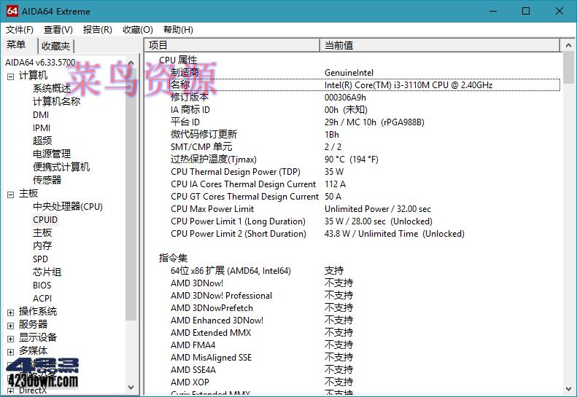Select the AMD Enhanced 3DNow! row
This screenshot has width=577, height=397.
pyautogui.click(x=364, y=321)
